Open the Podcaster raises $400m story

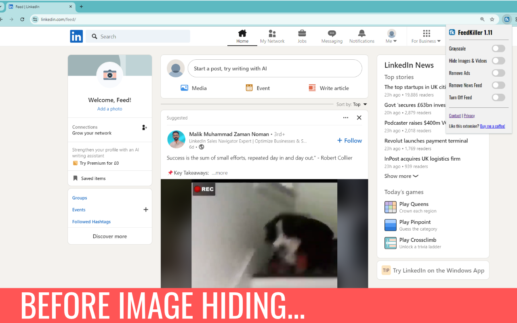[415, 123]
